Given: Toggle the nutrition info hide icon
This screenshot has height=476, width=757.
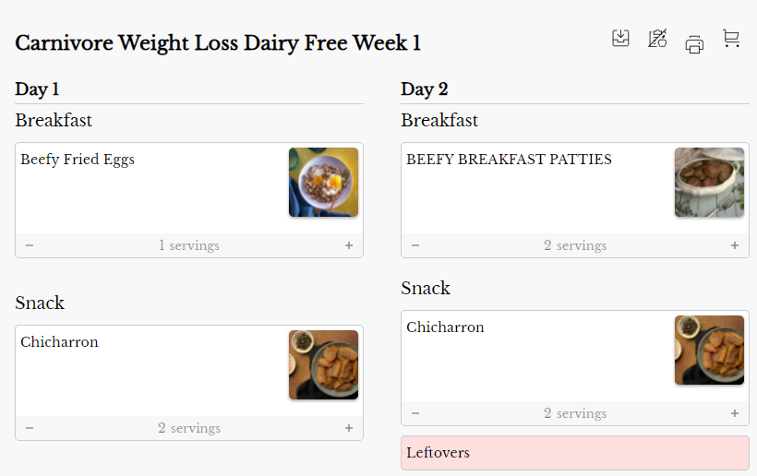Looking at the screenshot, I should click(657, 39).
